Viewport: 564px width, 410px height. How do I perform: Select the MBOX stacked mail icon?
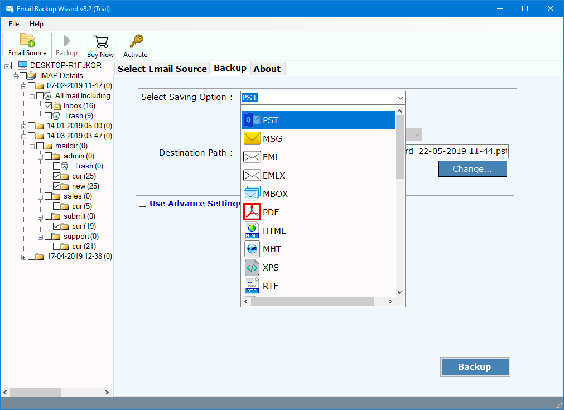pos(252,194)
